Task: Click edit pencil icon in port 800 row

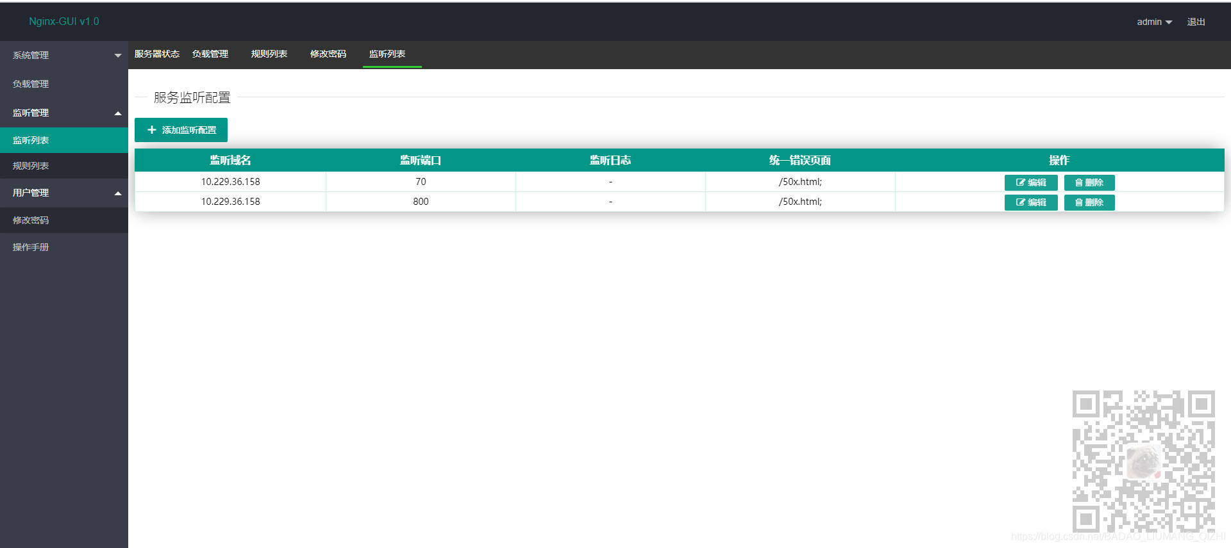Action: coord(1021,202)
